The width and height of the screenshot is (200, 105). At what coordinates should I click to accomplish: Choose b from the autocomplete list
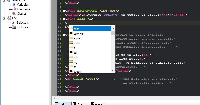[x=92, y=48]
